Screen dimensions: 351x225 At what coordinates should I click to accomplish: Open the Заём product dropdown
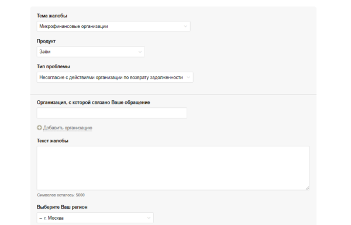(91, 52)
